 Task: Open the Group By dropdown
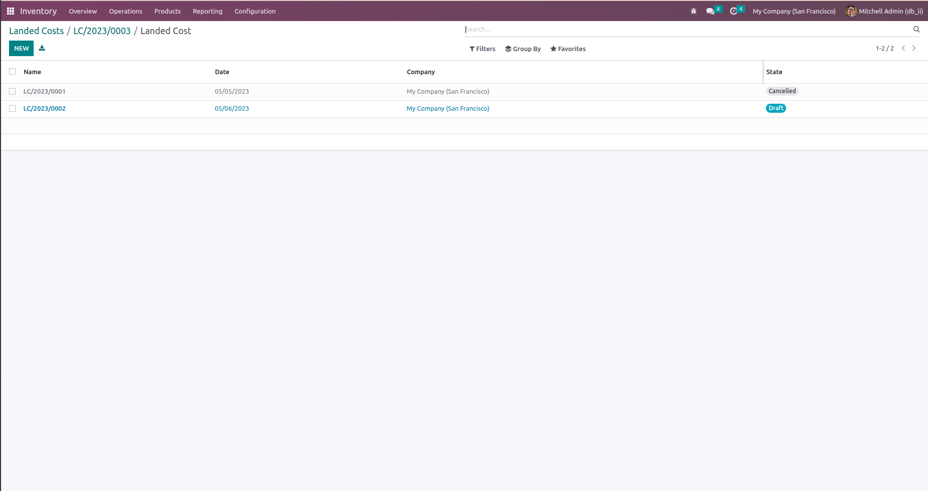tap(523, 49)
